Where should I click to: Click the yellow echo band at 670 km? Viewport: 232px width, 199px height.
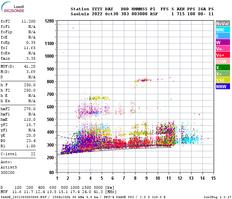99,98
